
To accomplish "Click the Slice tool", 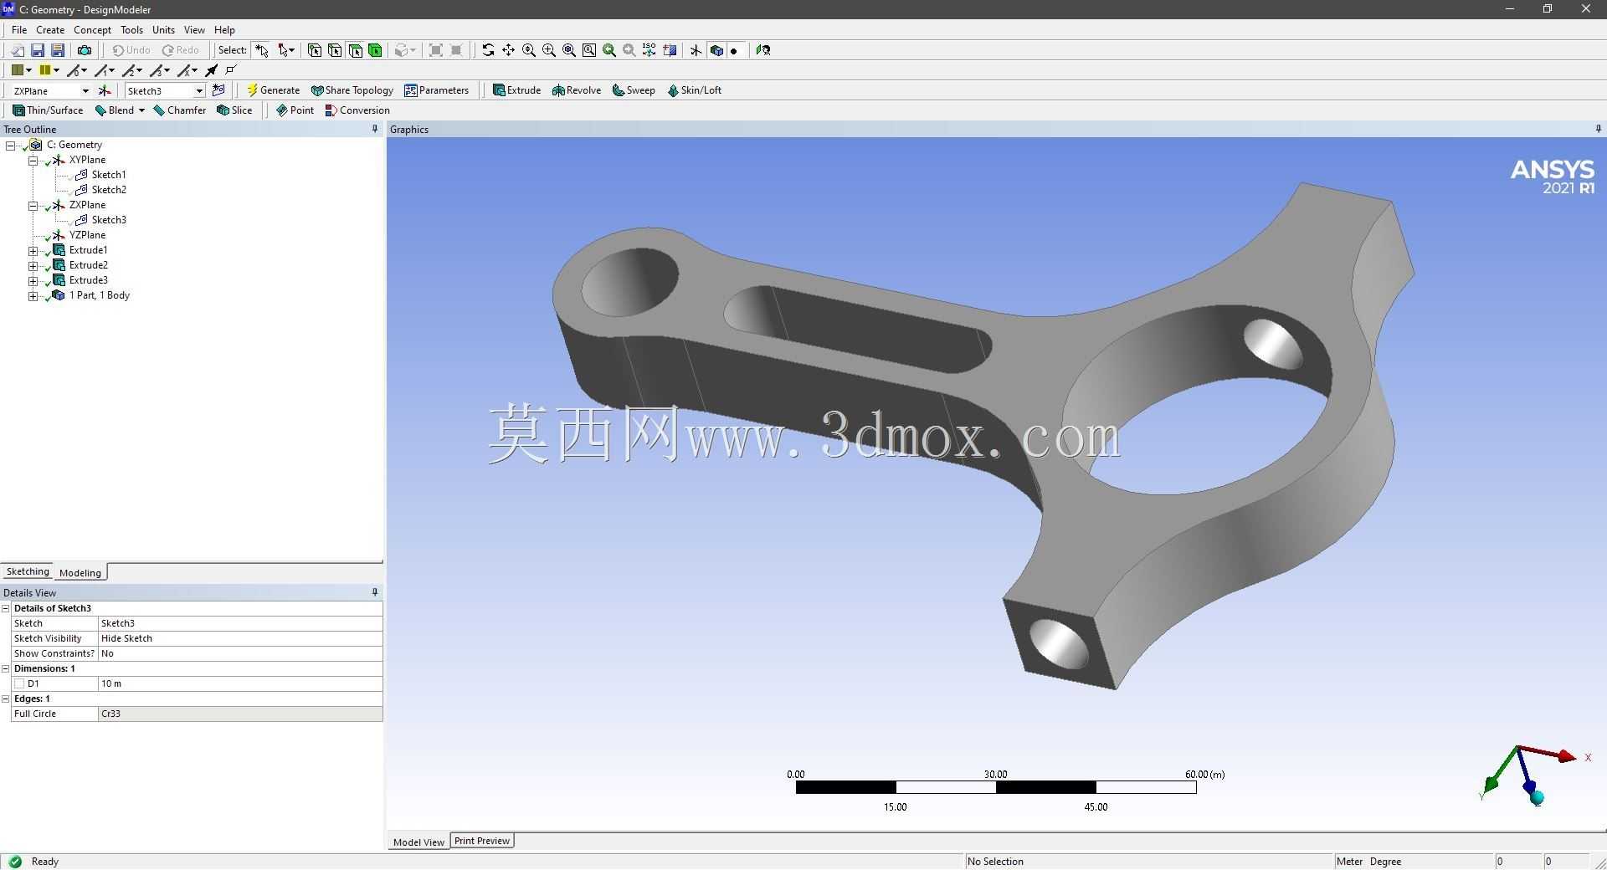I will pyautogui.click(x=234, y=110).
